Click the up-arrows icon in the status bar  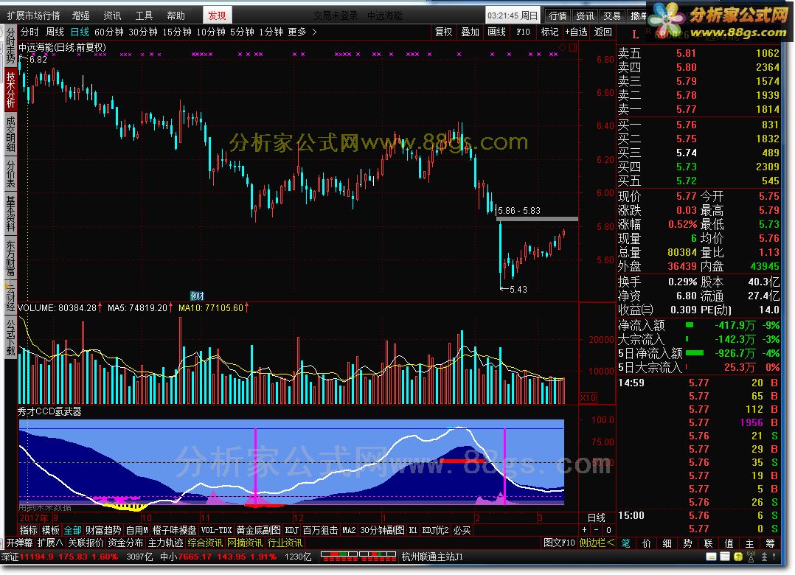click(765, 557)
